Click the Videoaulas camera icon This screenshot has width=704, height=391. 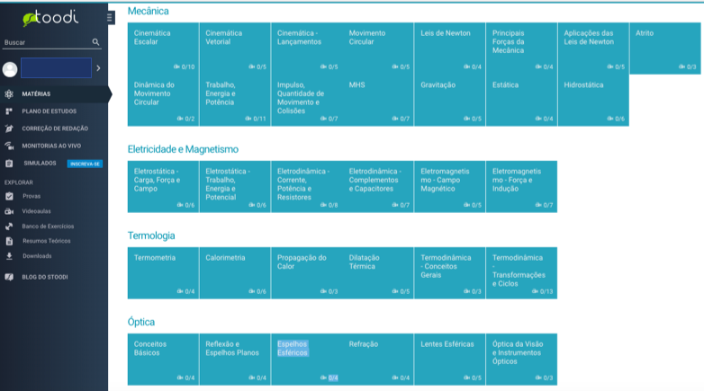pyautogui.click(x=9, y=211)
